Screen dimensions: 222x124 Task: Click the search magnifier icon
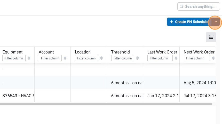click(181, 6)
